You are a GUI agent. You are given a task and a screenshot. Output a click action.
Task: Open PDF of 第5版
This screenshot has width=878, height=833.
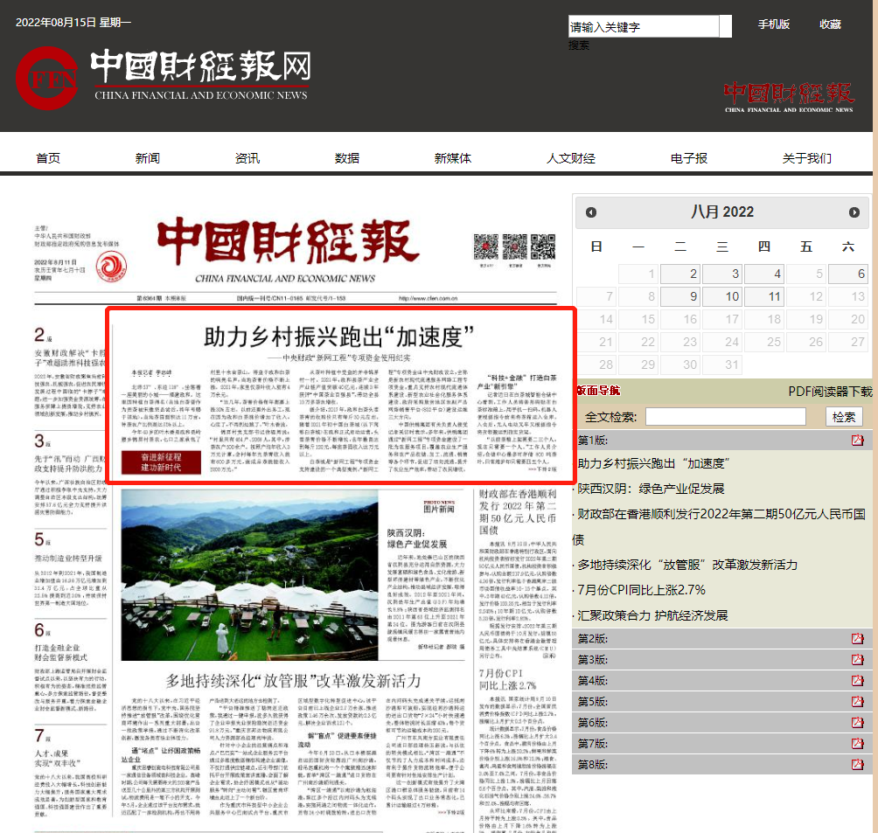pyautogui.click(x=857, y=701)
